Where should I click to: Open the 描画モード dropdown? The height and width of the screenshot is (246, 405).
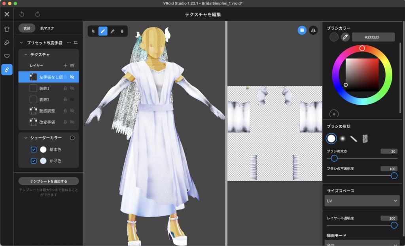coord(362,243)
